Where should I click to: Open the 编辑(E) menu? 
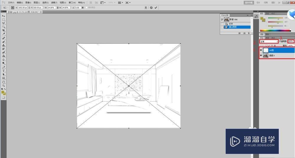coord(20,3)
